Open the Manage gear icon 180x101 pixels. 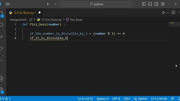[x=2, y=90]
